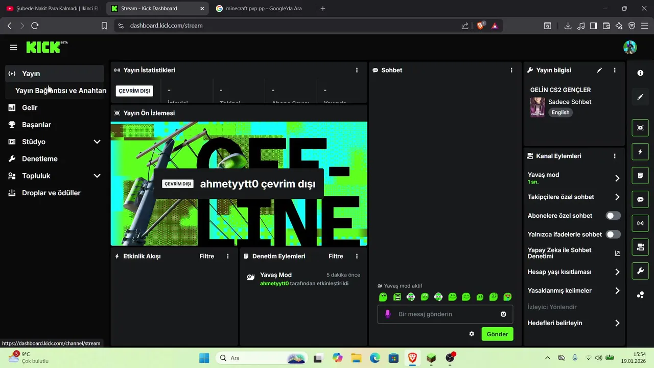Click Filtre in Denetim Eylemleri panel

336,256
